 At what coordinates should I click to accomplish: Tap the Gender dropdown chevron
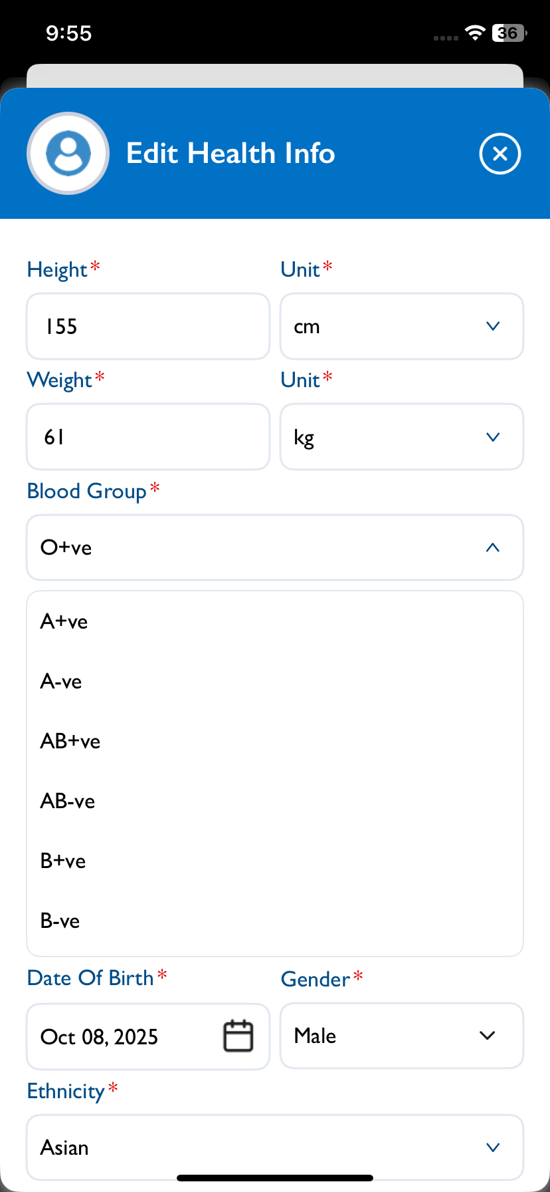(x=487, y=1036)
